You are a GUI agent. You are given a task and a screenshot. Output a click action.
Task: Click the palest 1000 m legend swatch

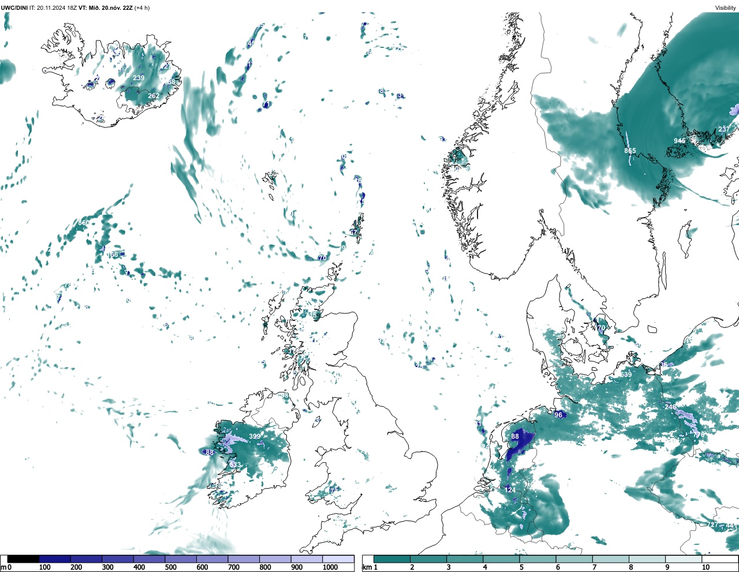tap(338, 559)
